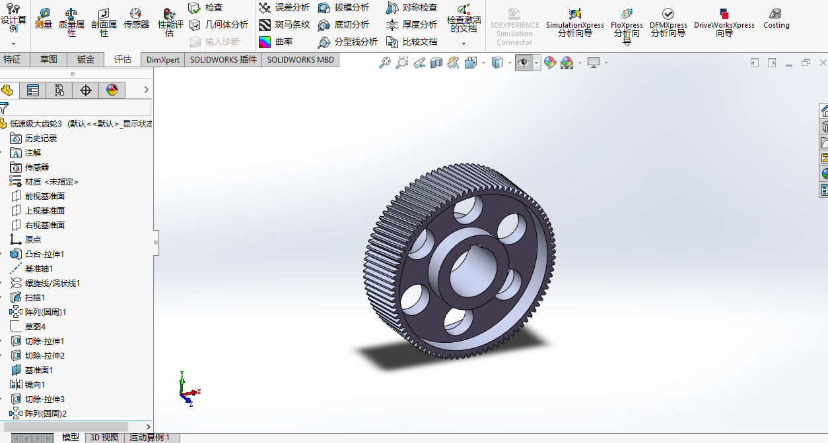This screenshot has width=828, height=443.
Task: Open the Costing tool
Action: [776, 18]
